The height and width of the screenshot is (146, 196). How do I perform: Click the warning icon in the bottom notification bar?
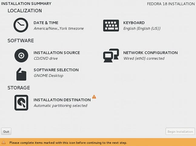pyautogui.click(x=4, y=142)
